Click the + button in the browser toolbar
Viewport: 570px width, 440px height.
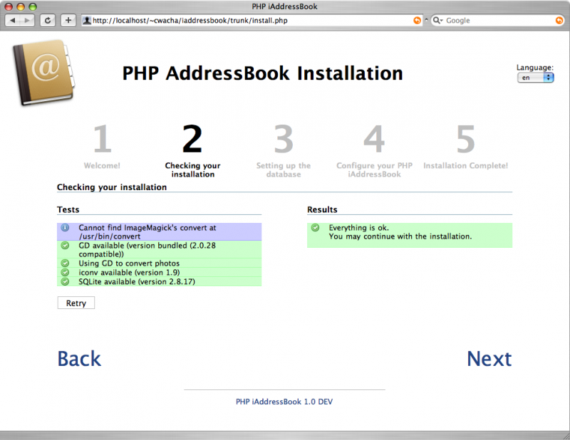pyautogui.click(x=68, y=20)
